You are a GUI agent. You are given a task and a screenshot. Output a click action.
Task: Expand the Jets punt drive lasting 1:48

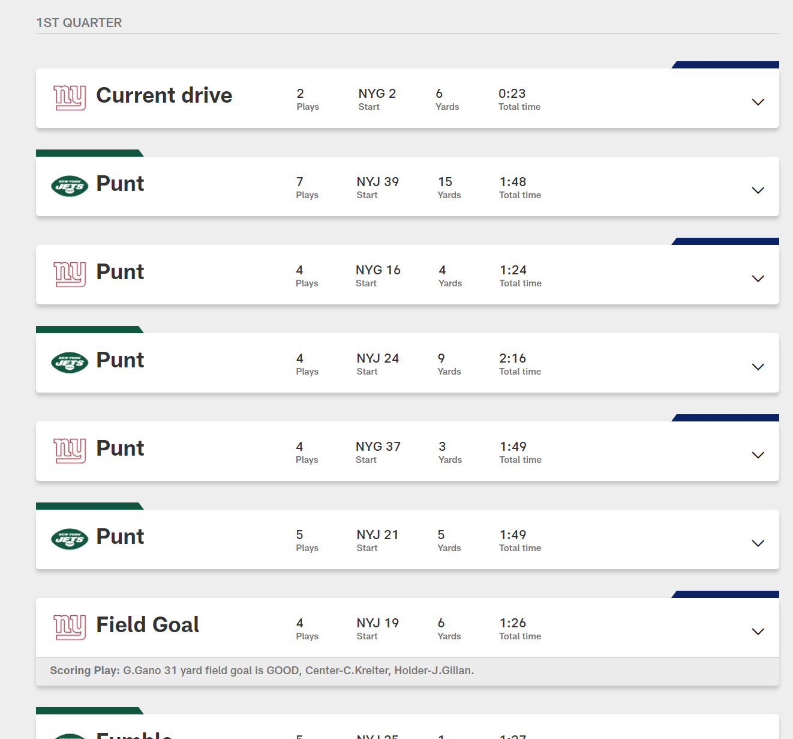coord(758,190)
